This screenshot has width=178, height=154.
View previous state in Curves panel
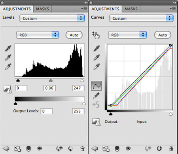pyautogui.click(x=148, y=149)
